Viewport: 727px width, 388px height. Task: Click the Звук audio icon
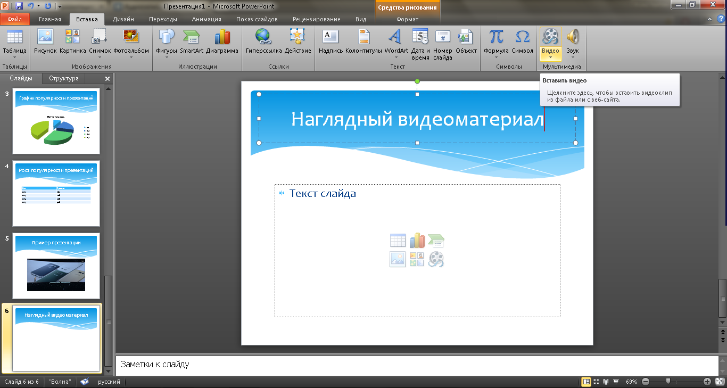point(573,37)
